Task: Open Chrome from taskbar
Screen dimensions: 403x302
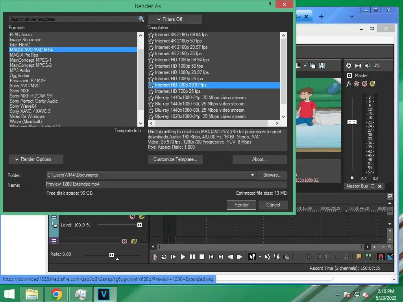Action: (56, 294)
